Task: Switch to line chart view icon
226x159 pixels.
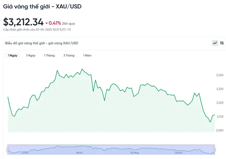Action: click(x=215, y=43)
